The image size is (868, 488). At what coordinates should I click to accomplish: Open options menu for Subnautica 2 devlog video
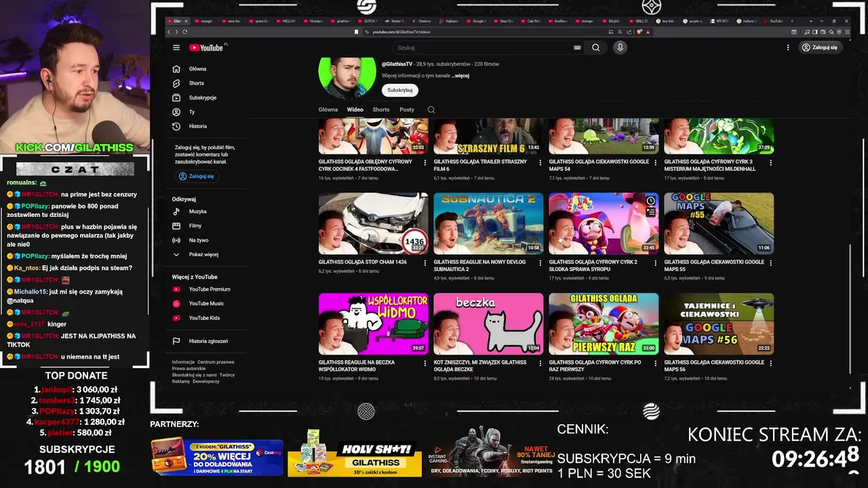[x=540, y=263]
